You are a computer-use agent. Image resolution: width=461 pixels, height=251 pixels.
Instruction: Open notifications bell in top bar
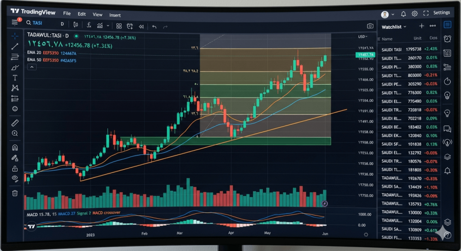[x=403, y=14]
